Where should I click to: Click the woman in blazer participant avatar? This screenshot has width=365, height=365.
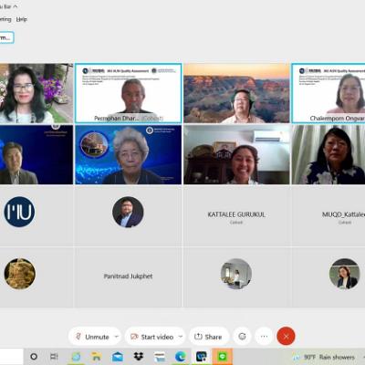pos(345,274)
